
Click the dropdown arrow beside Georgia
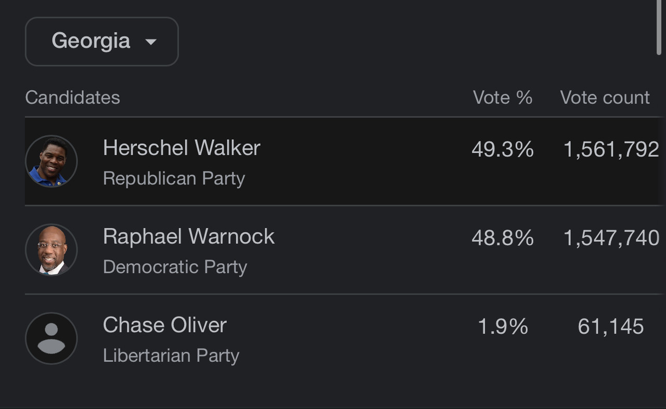(151, 42)
